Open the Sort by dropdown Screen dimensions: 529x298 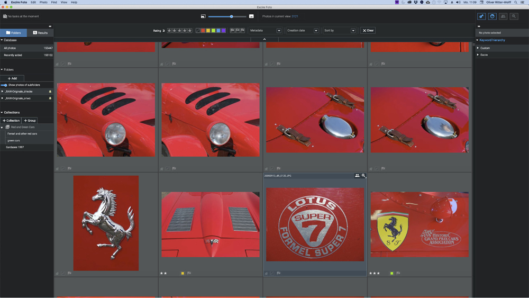click(x=340, y=31)
